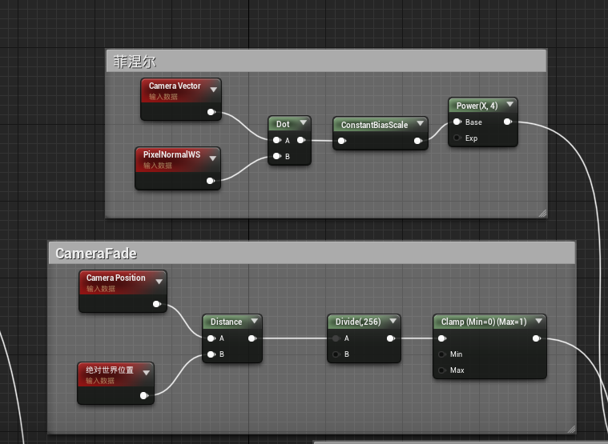Click Dot node output pin

pyautogui.click(x=301, y=140)
